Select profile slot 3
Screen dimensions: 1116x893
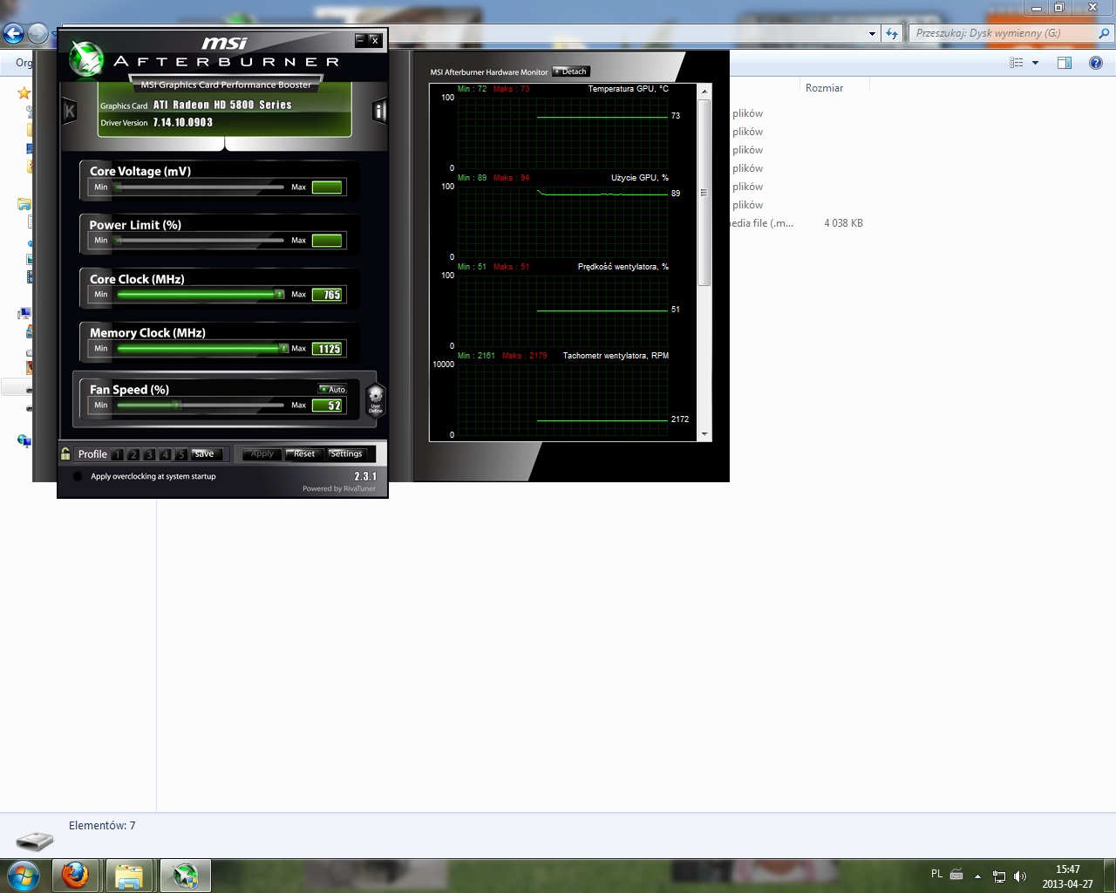coord(149,454)
